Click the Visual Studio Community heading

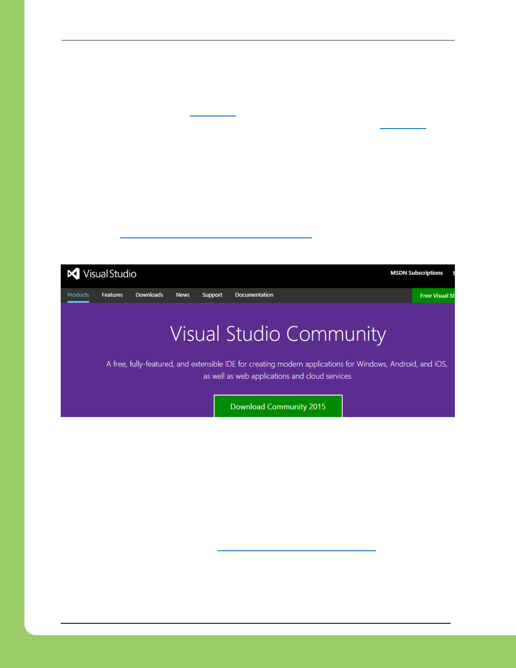pyautogui.click(x=278, y=334)
